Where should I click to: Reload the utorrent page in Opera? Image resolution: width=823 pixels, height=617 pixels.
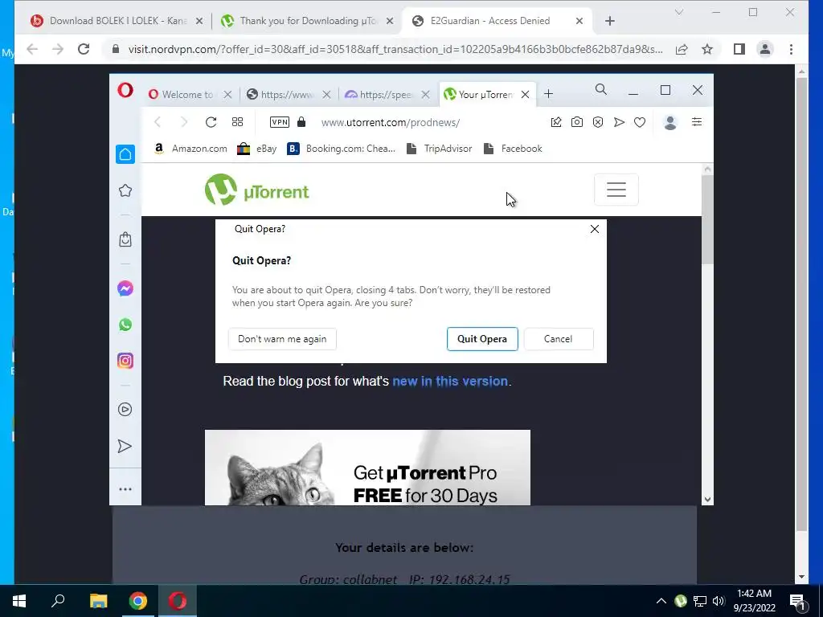[211, 122]
